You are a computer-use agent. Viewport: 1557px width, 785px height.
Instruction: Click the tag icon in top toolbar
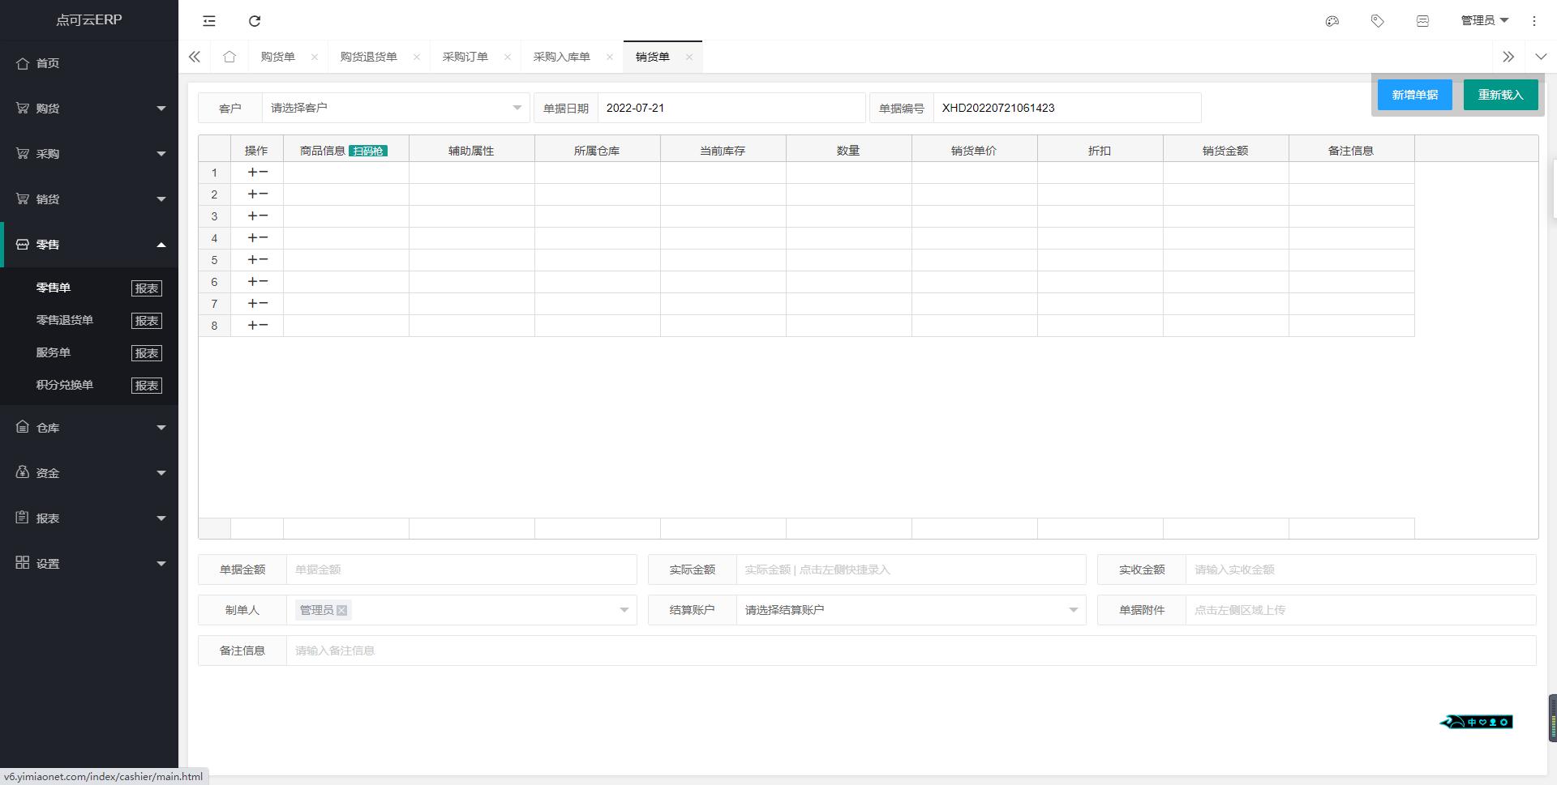point(1377,21)
